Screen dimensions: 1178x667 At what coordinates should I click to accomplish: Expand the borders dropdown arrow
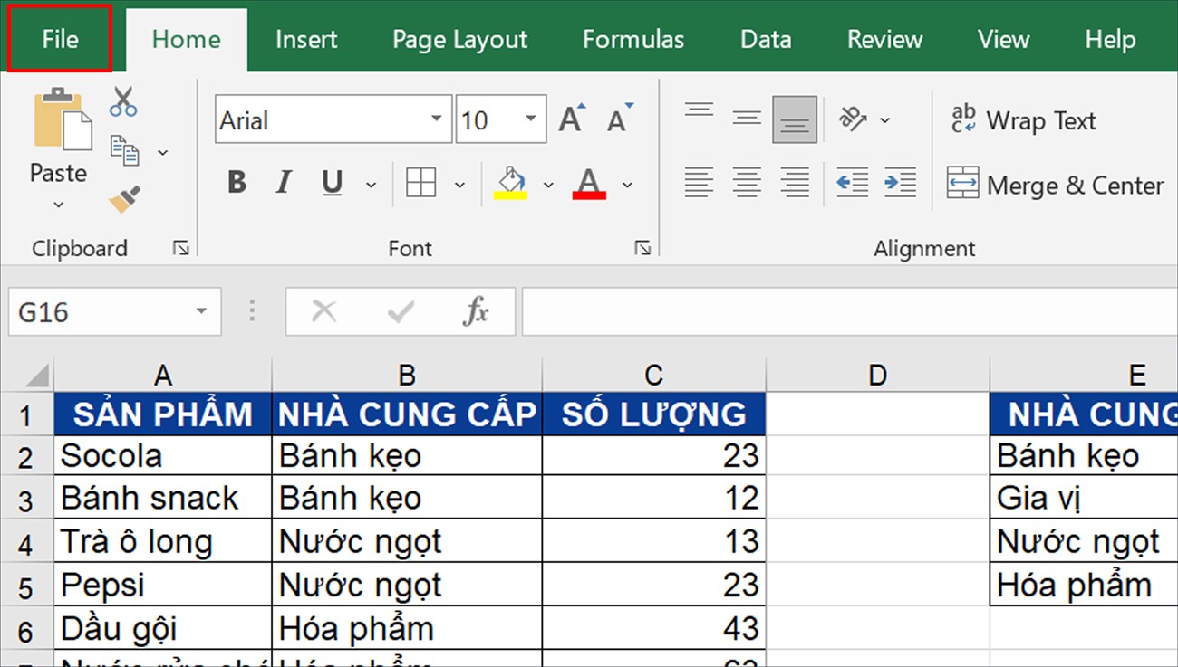pyautogui.click(x=459, y=185)
